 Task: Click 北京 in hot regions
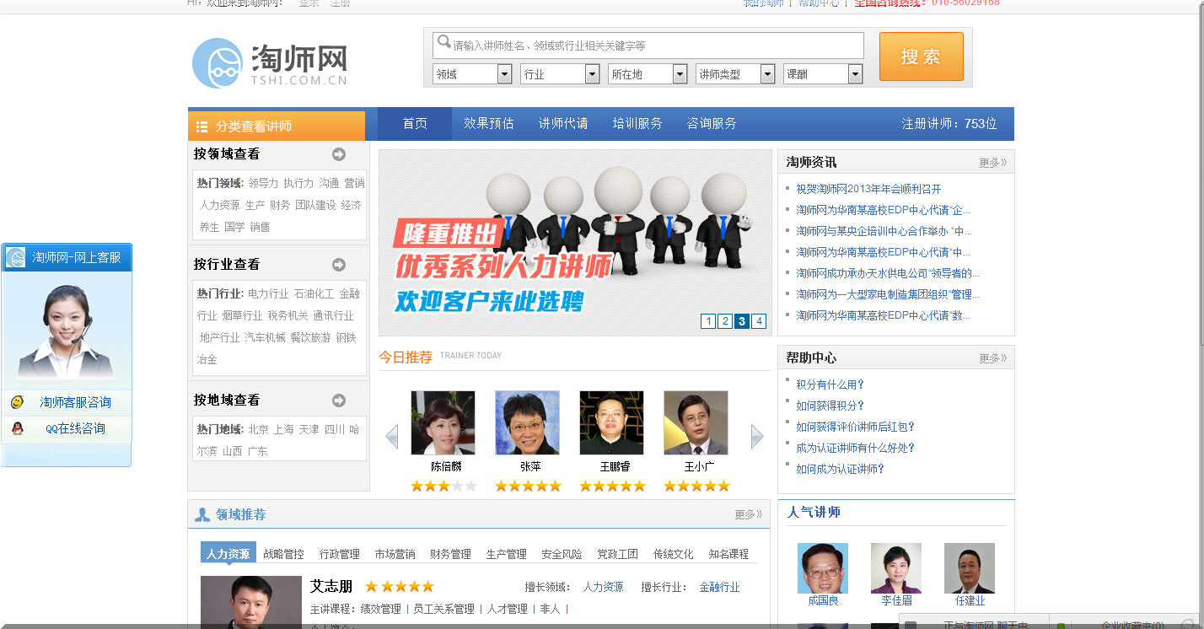click(258, 429)
